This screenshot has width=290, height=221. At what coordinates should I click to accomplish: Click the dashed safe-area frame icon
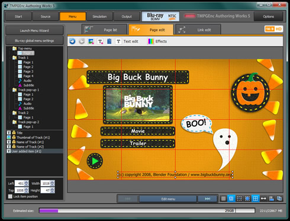[239, 199]
